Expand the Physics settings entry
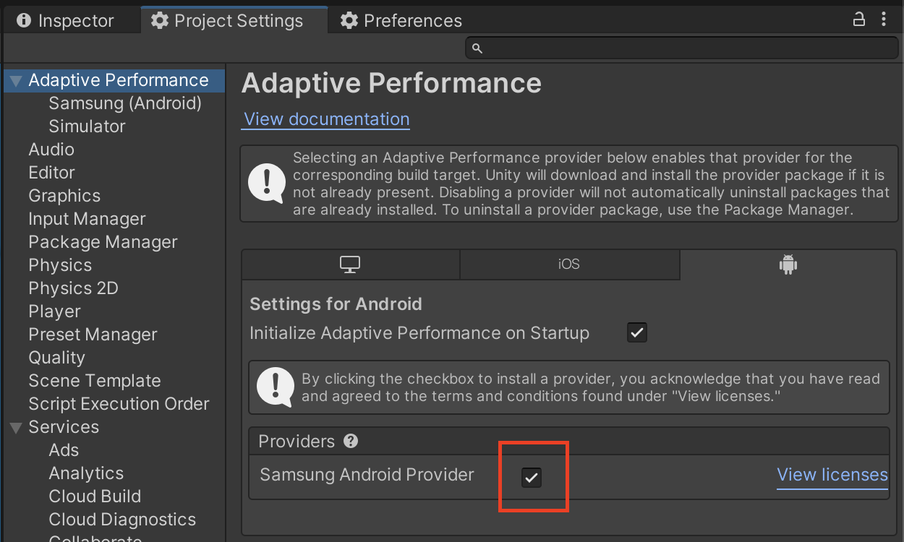 coord(60,264)
